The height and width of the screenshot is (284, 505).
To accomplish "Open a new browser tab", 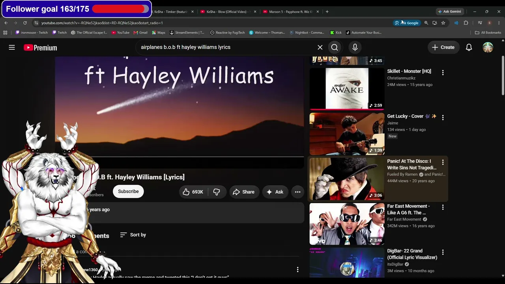I will tap(327, 12).
